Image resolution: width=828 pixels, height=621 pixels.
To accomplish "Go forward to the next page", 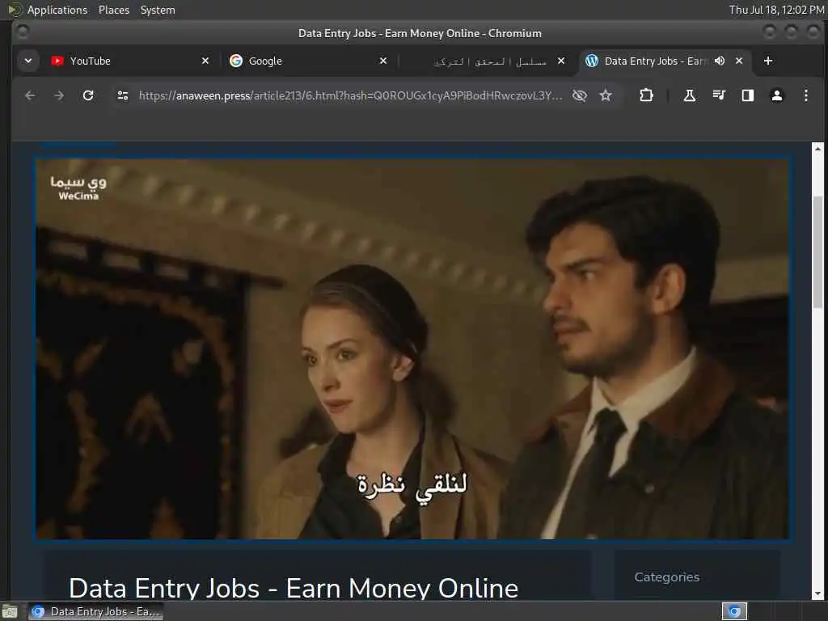I will tap(59, 95).
